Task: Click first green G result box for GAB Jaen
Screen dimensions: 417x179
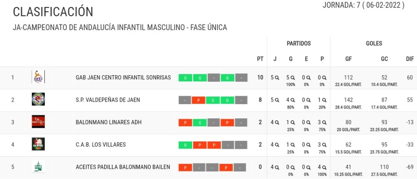Action: pyautogui.click(x=185, y=78)
